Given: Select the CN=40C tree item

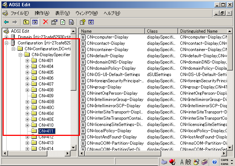Looking at the screenshot, I should [x=46, y=108].
